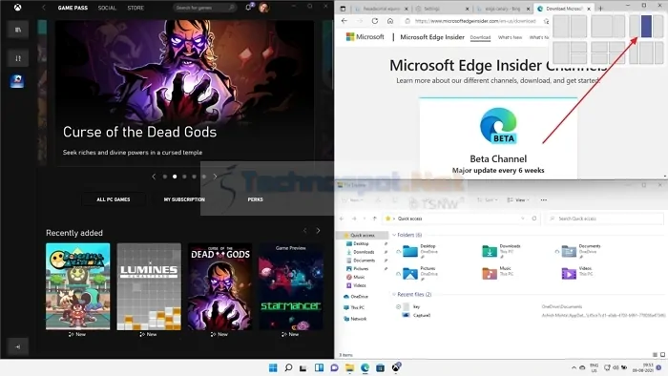Click the Edge address bar URL

475,21
